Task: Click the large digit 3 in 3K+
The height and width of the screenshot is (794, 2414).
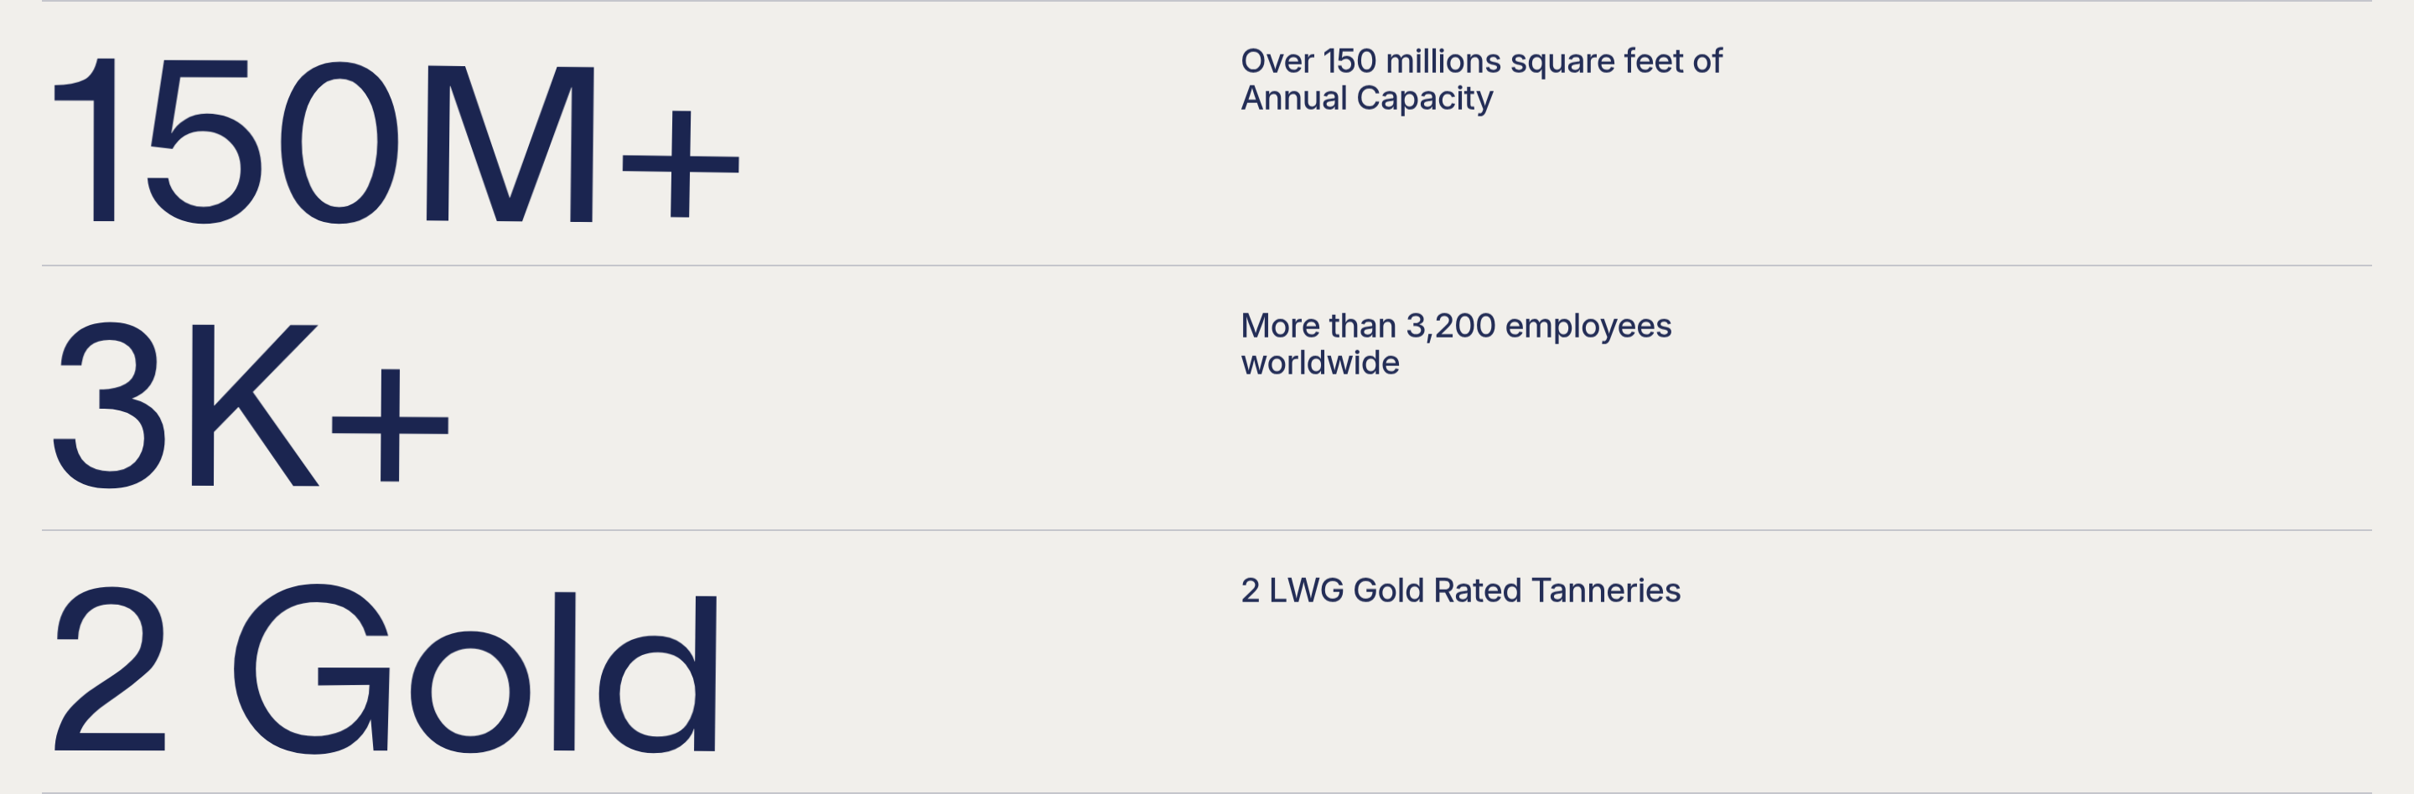Action: [111, 405]
